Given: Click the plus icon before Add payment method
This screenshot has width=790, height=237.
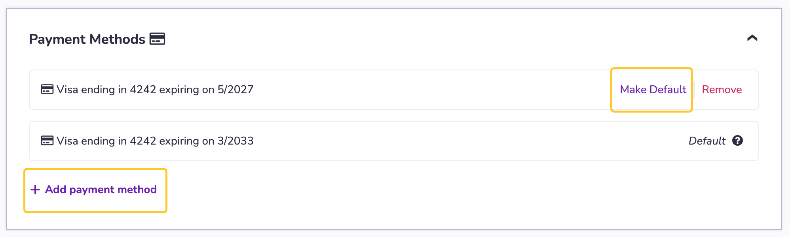Looking at the screenshot, I should 35,190.
